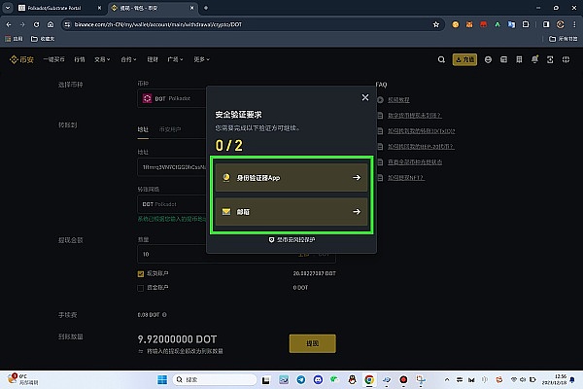583x389 pixels.
Task: Open the extensions puzzle menu
Action: click(x=526, y=24)
